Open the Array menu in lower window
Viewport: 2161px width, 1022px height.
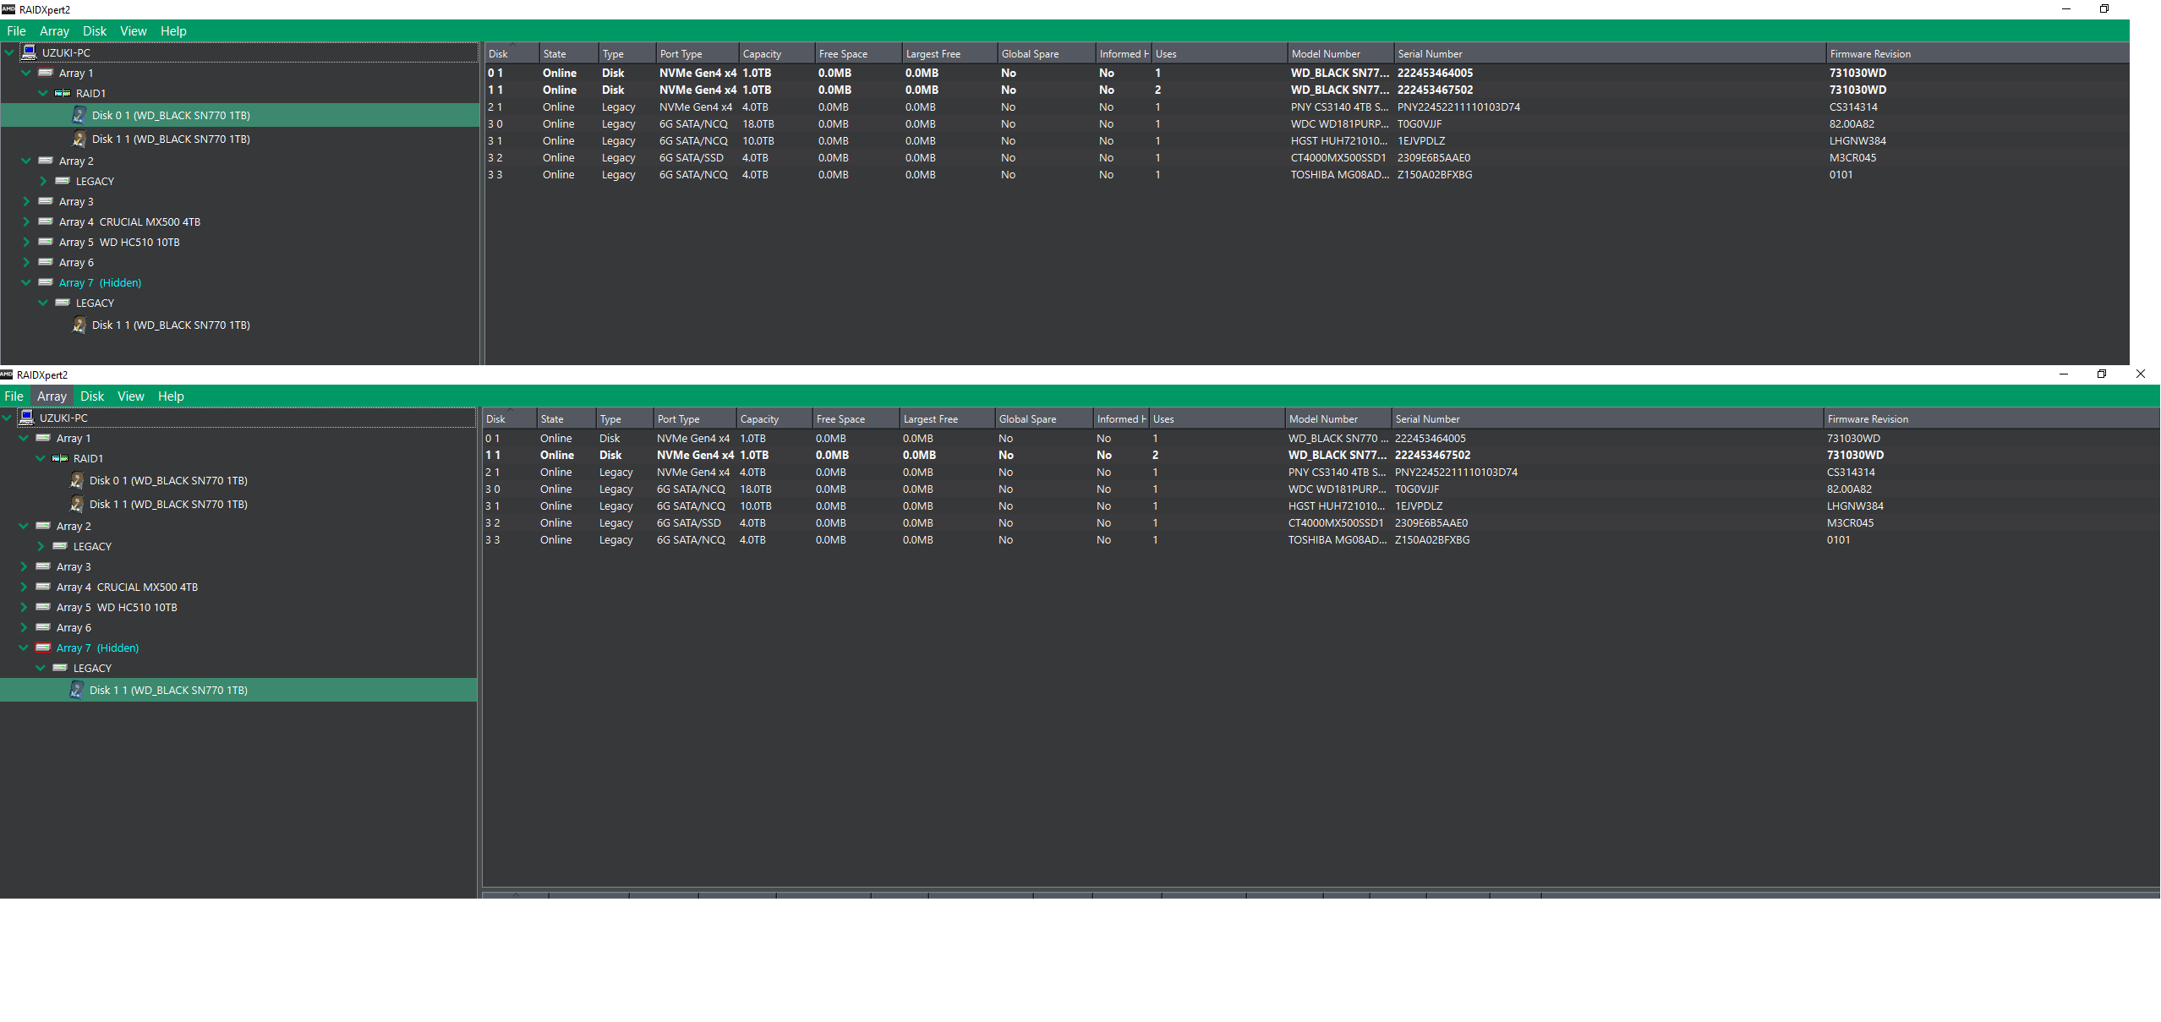click(52, 396)
